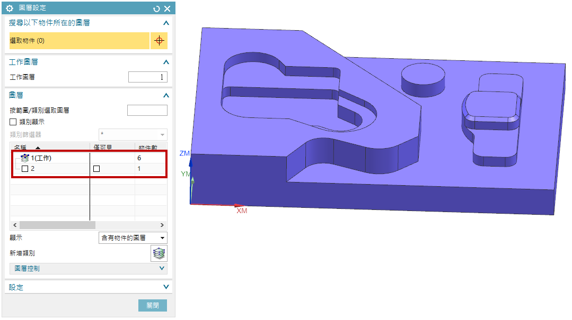Collapse the 圖層 section

pos(166,95)
